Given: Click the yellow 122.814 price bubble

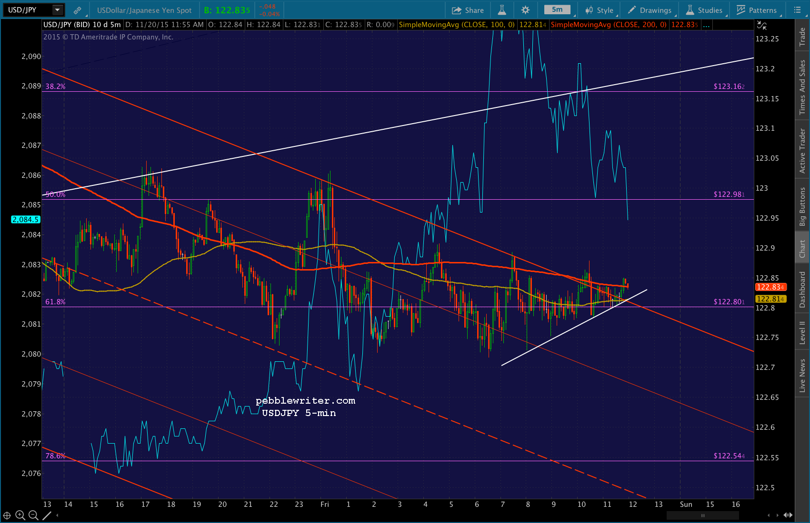Looking at the screenshot, I should [771, 299].
